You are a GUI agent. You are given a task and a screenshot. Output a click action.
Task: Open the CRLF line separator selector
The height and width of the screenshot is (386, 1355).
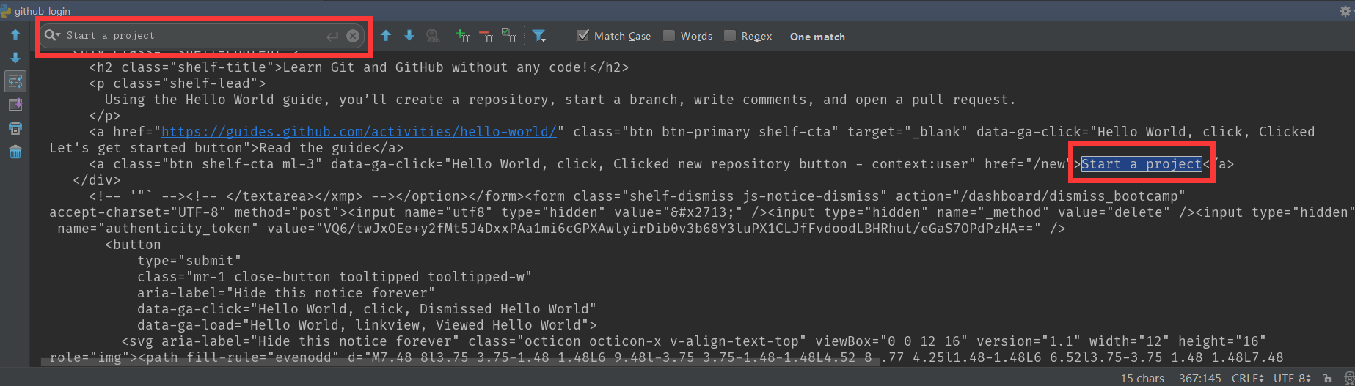pos(1247,378)
